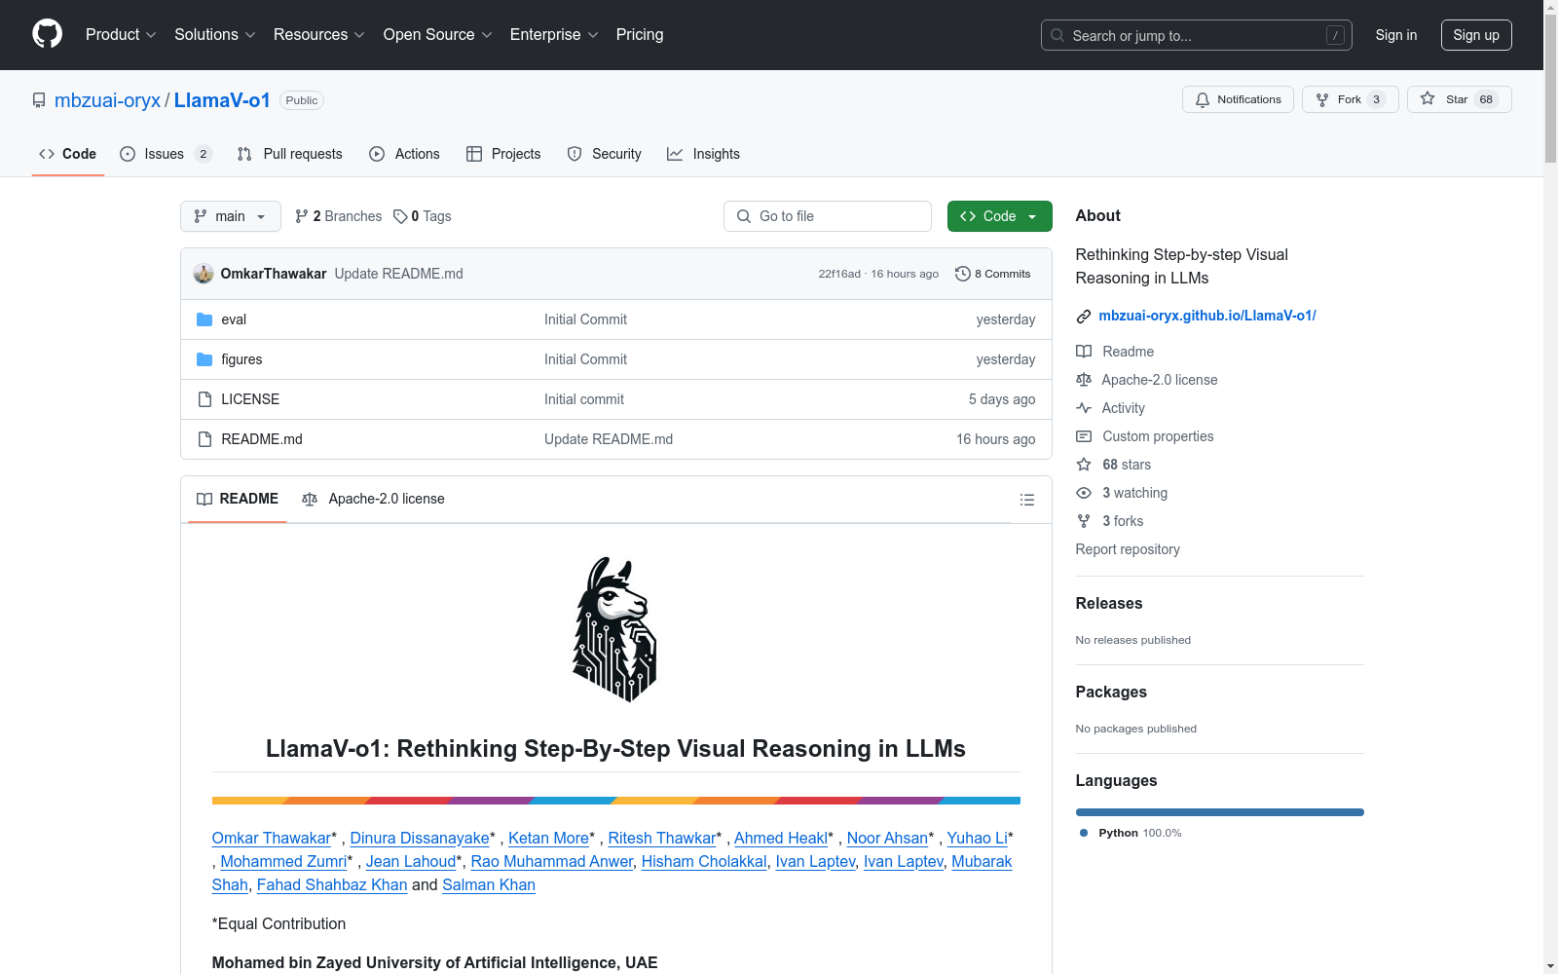
Task: Click the 'Update README.md' message beside OmkarThawakar
Action: tap(399, 274)
